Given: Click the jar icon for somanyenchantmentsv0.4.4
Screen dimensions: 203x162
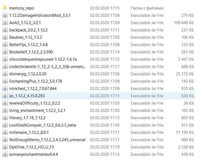Looking at the screenshot, I should click(5, 154).
